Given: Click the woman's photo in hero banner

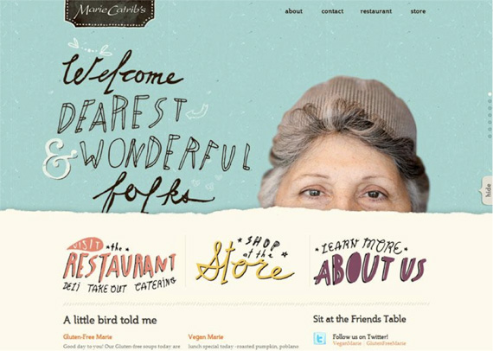Looking at the screenshot, I should pyautogui.click(x=343, y=144).
